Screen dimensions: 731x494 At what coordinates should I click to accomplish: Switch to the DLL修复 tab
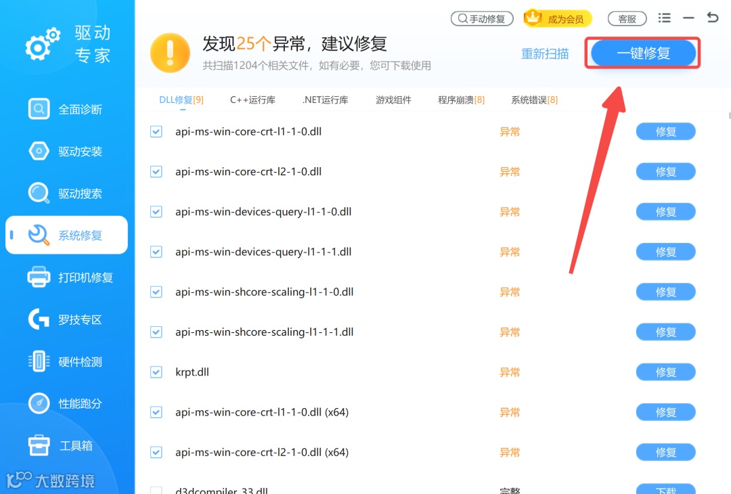coord(181,99)
